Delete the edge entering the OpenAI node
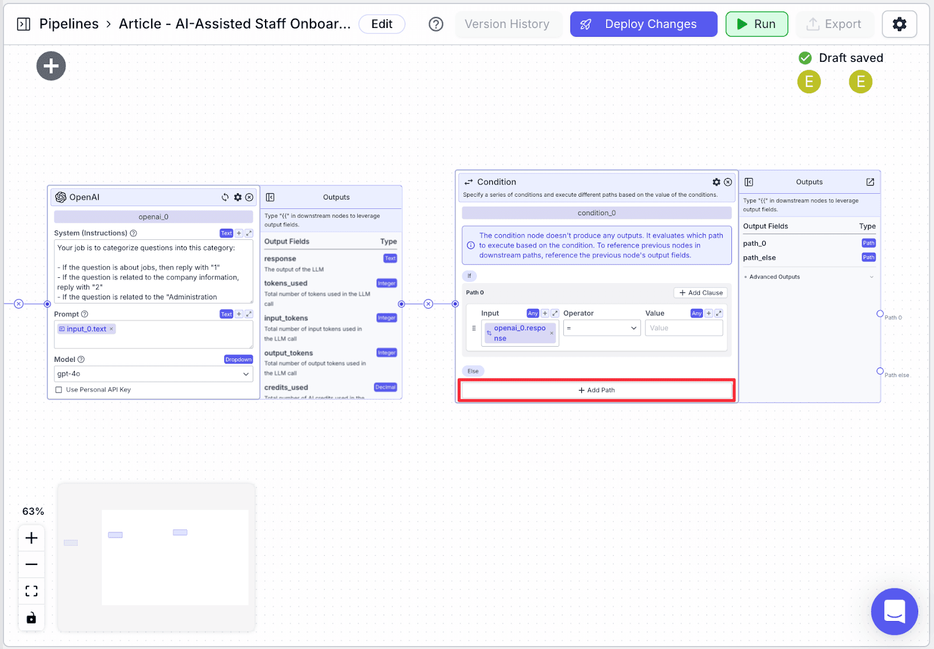Viewport: 934px width, 649px height. tap(19, 304)
